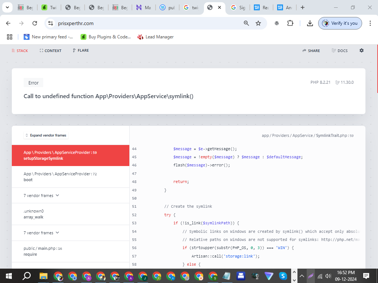Open the SymlinkTrait.php:59 file path link
Image resolution: width=378 pixels, height=283 pixels.
(x=307, y=135)
